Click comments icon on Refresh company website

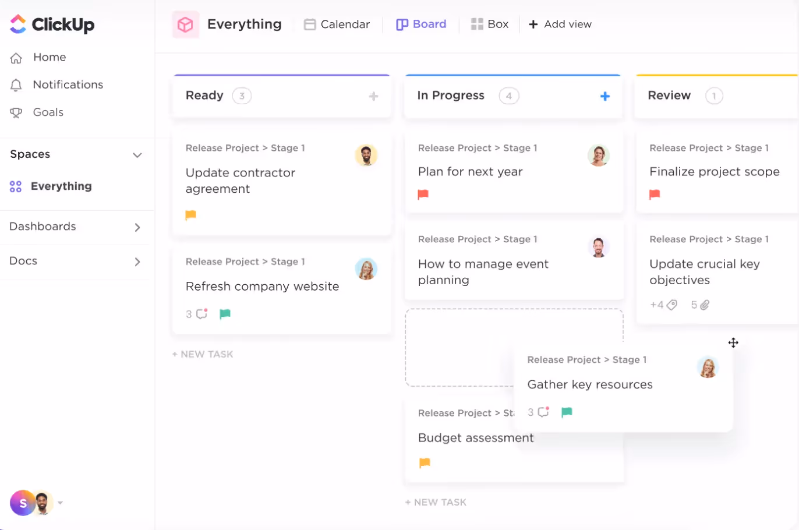tap(201, 314)
